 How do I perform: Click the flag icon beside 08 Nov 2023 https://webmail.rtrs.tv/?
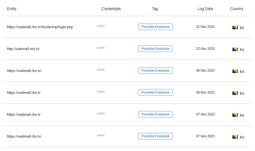coord(235,71)
